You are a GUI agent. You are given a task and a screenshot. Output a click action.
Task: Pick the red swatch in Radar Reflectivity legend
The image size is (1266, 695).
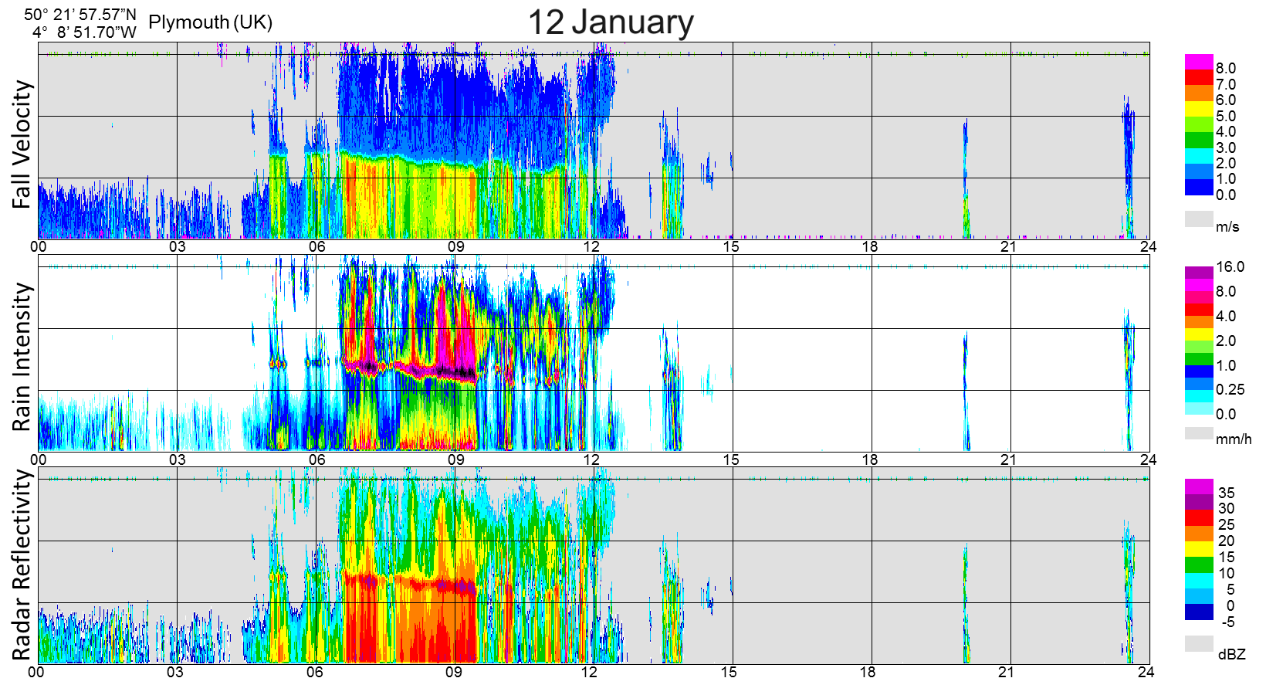[x=1199, y=518]
